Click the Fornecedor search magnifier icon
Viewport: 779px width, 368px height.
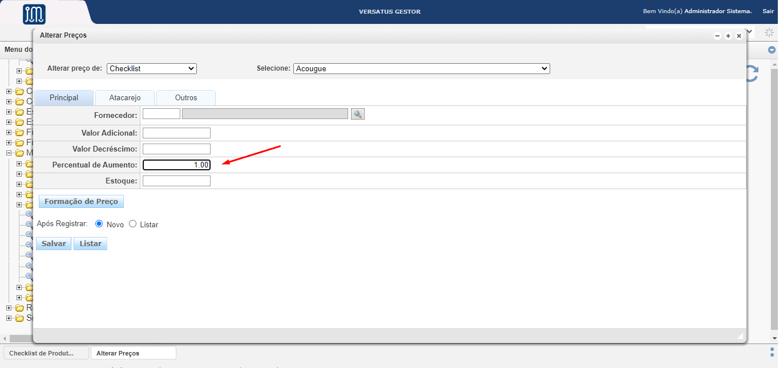point(357,114)
